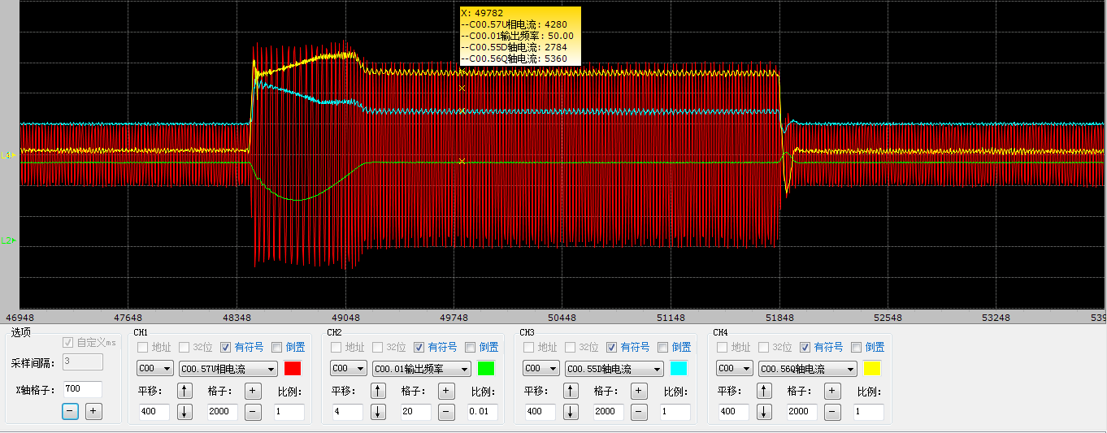Click CH1 red color swatch

coord(293,369)
